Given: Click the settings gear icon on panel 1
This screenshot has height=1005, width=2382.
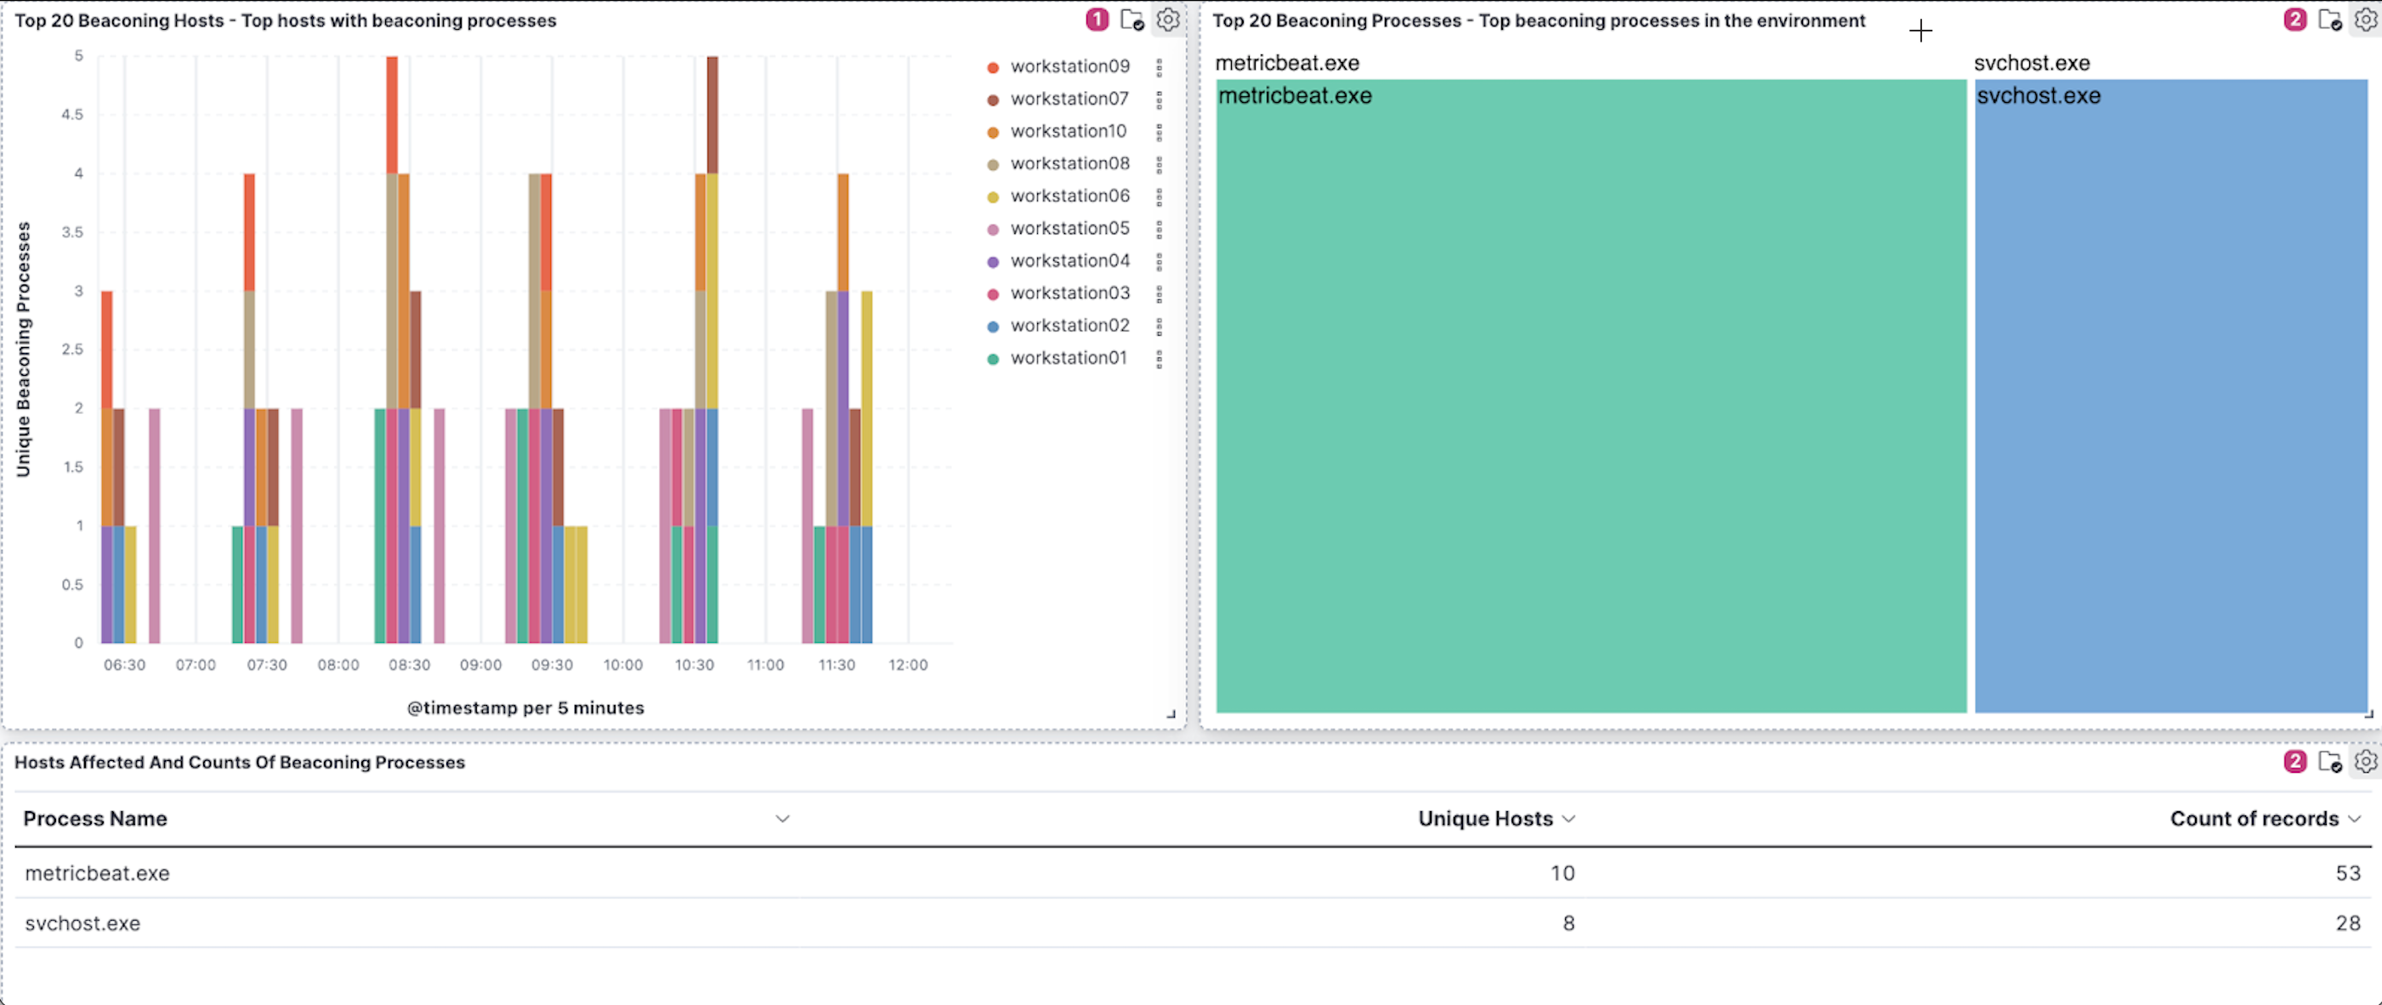Looking at the screenshot, I should 1170,21.
